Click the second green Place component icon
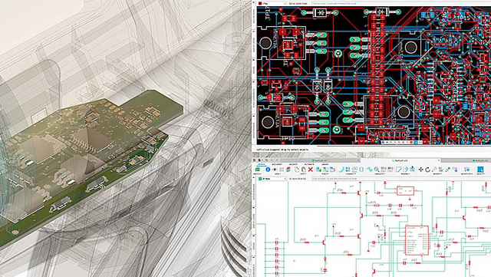The image size is (491, 277). click(325, 170)
